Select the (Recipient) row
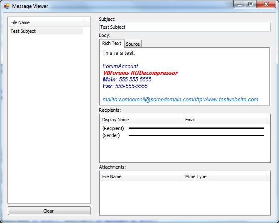The width and height of the screenshot is (279, 223). pyautogui.click(x=183, y=128)
